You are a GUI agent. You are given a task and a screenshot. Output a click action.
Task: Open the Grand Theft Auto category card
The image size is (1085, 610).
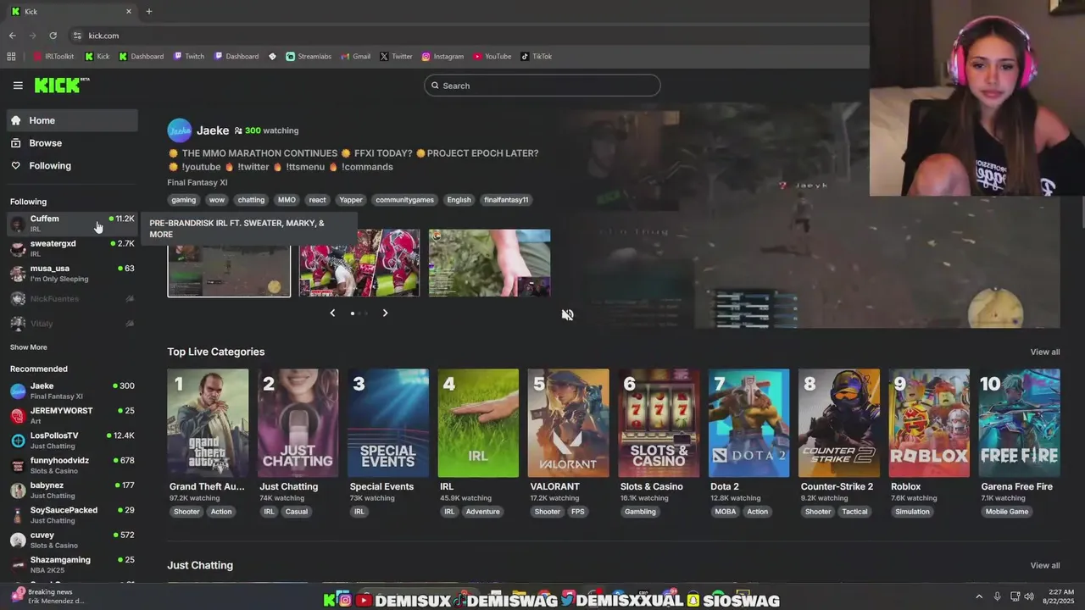click(x=208, y=423)
